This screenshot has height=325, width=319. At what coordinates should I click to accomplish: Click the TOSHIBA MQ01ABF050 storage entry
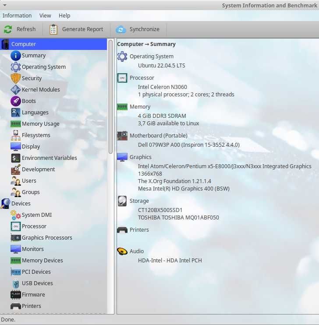pos(178,217)
